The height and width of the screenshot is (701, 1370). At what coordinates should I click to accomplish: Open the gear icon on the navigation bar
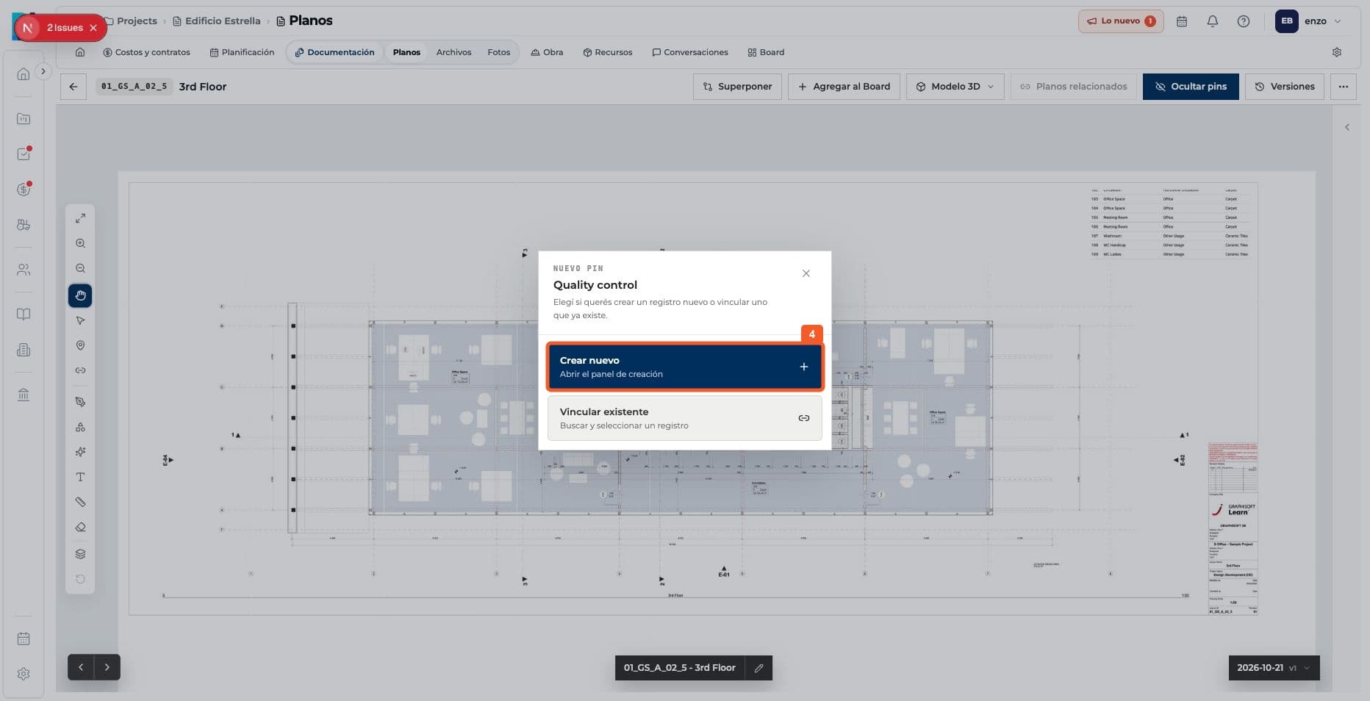(x=1337, y=52)
